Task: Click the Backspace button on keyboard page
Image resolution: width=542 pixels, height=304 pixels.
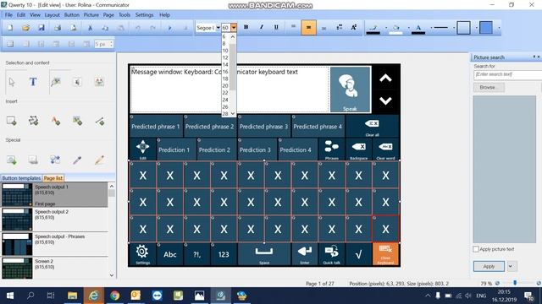Action: (x=358, y=149)
